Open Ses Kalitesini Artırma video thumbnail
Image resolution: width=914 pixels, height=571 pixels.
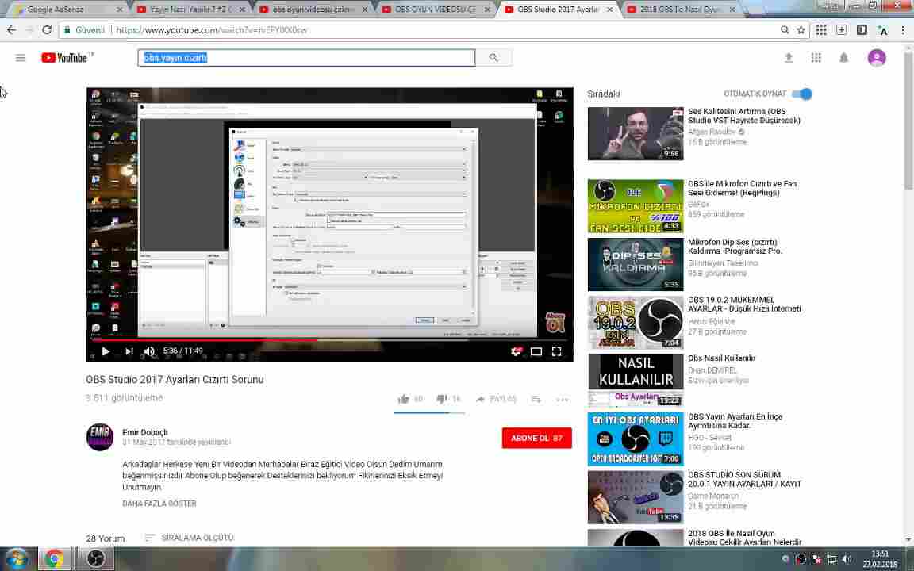pos(636,133)
